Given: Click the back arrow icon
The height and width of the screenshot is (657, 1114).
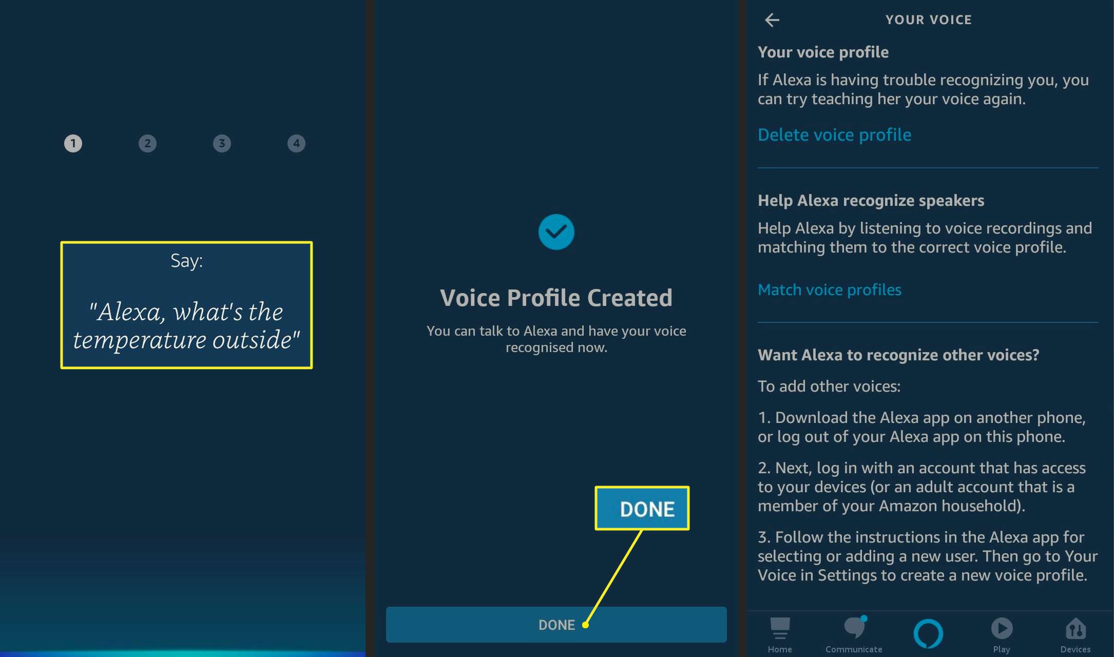Looking at the screenshot, I should click(773, 19).
